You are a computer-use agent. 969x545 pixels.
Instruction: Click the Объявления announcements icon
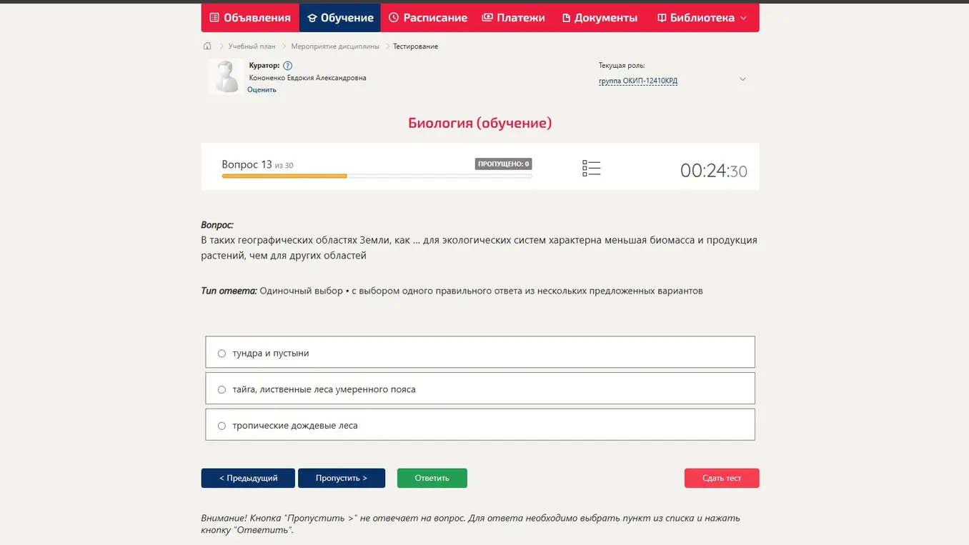coord(214,18)
